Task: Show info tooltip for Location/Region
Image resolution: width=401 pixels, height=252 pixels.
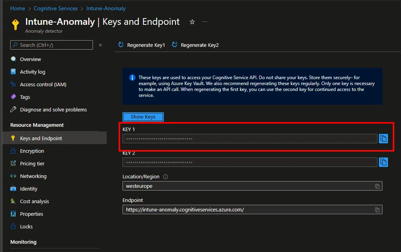Action: point(165,177)
